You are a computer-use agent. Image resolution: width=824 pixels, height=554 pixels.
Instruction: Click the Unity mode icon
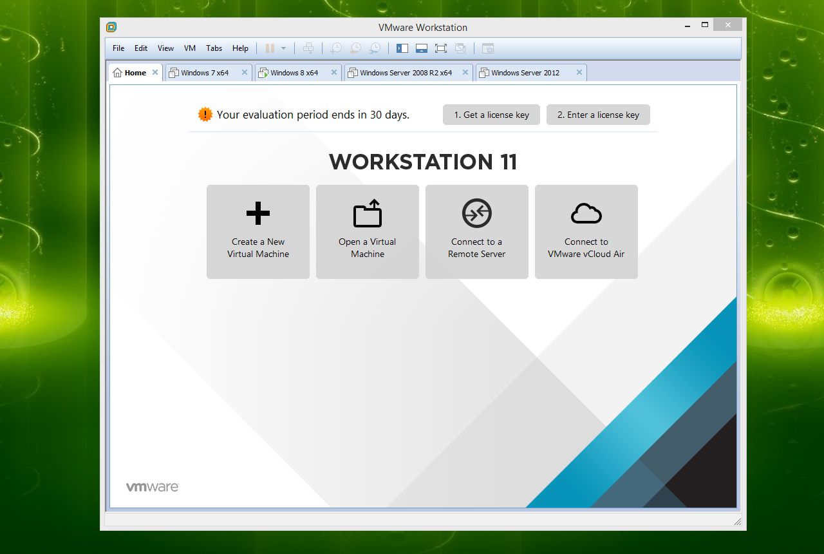[x=460, y=48]
